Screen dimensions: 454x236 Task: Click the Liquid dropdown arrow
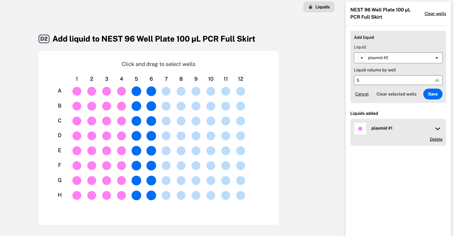437,58
